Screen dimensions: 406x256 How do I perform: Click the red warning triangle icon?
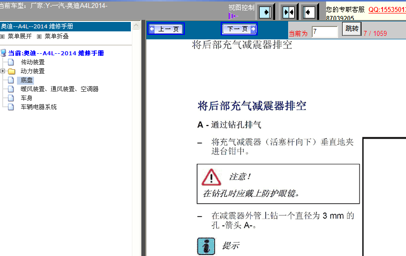(x=211, y=177)
